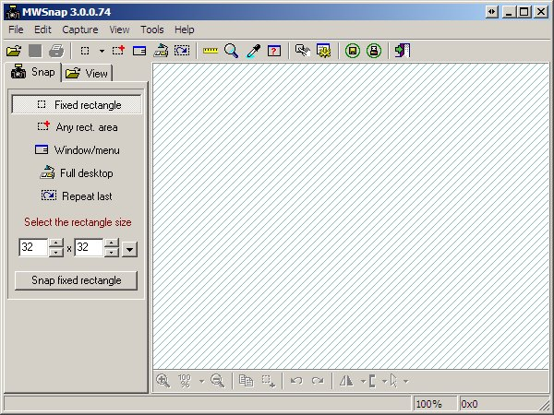554x415 pixels.
Task: Click the Snap fixed rectangle button
Action: (x=77, y=280)
